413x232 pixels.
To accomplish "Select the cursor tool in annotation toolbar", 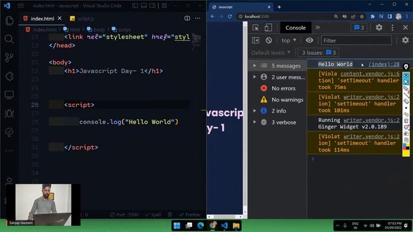I will [x=406, y=82].
